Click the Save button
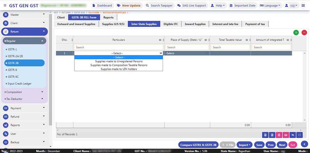310x153 pixels. tap(259, 145)
